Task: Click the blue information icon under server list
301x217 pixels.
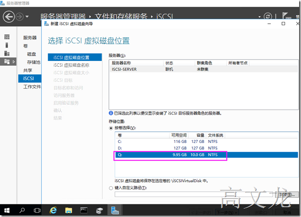Action: 111,113
